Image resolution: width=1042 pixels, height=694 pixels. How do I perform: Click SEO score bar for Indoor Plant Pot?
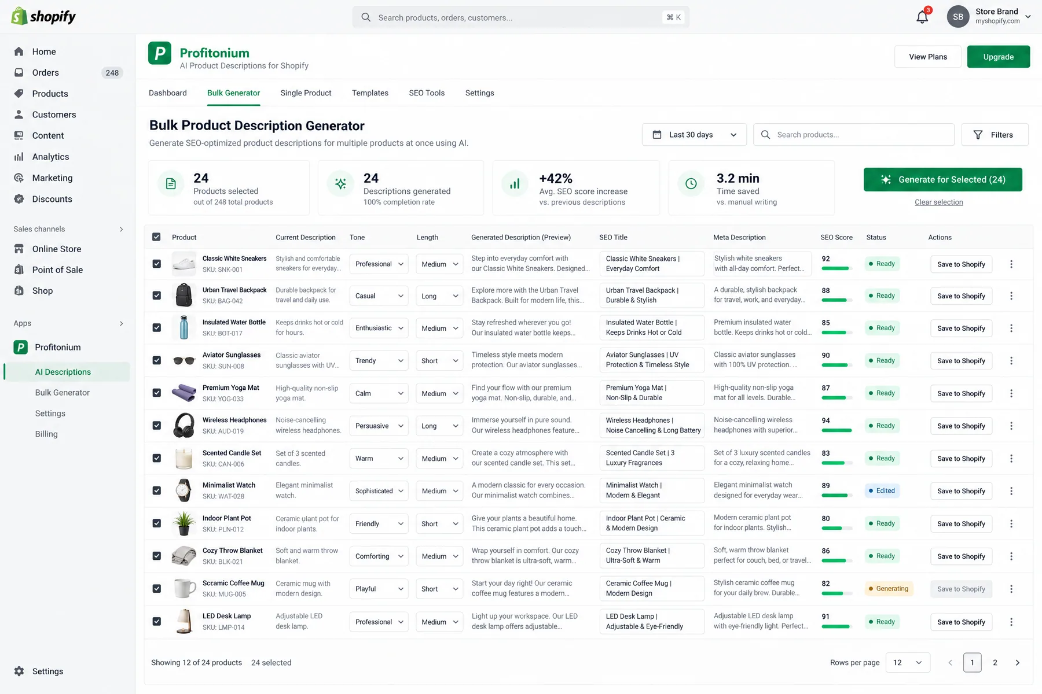pyautogui.click(x=836, y=529)
